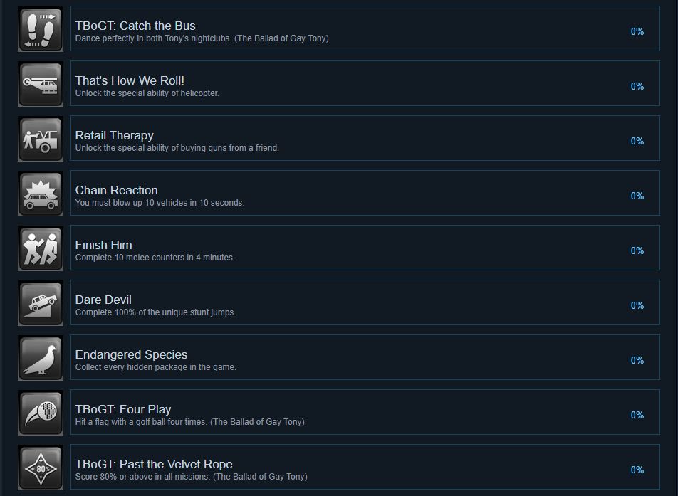Click the Chain Reaction achievement row

tap(365, 193)
